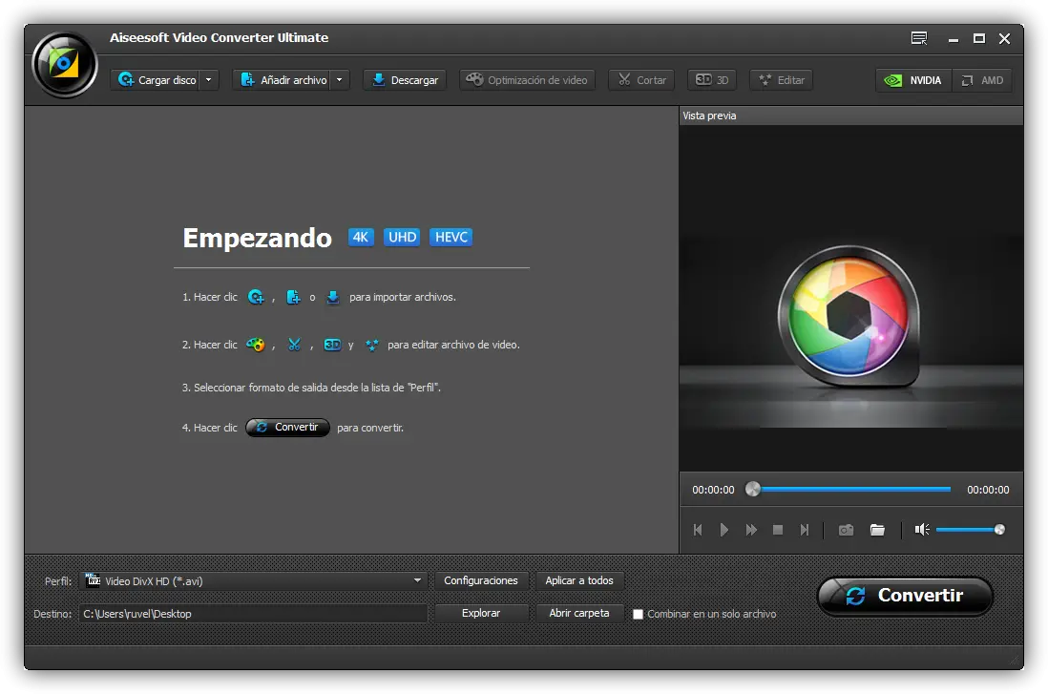Open the menu icon in title bar
The height and width of the screenshot is (694, 1048).
pyautogui.click(x=919, y=39)
